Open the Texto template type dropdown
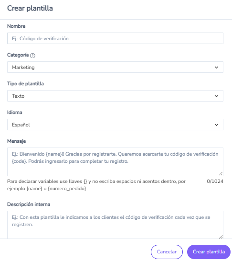Screen dimensions: 232x262 (x=115, y=96)
